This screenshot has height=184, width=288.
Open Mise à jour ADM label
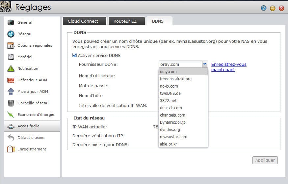pos(33,92)
